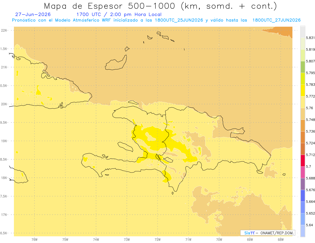The height and width of the screenshot is (243, 315).
Task: Click the legend value 5.652
Action: [311, 213]
